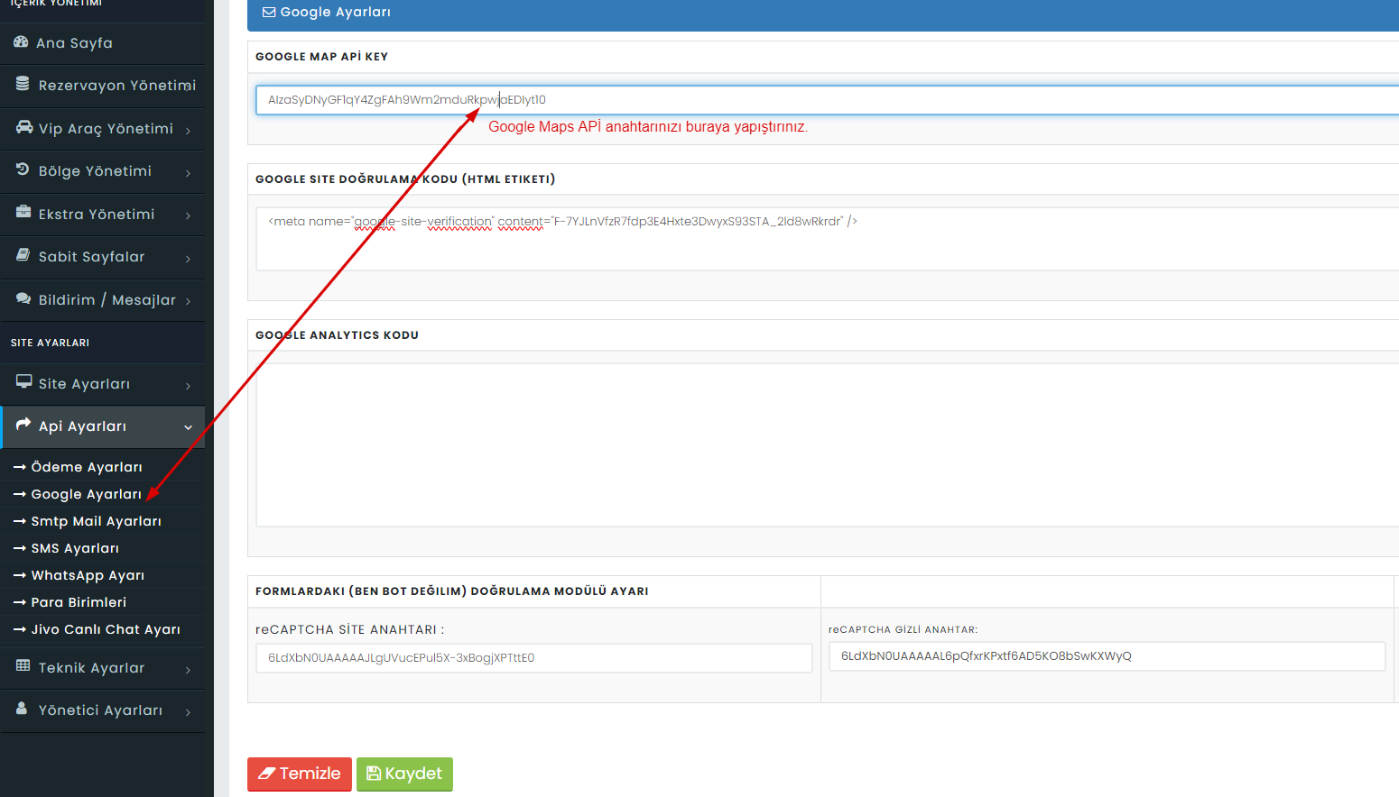Click the Ekstra Yönetimi briefcase icon
Screen dimensions: 1399x797
pyautogui.click(x=23, y=213)
